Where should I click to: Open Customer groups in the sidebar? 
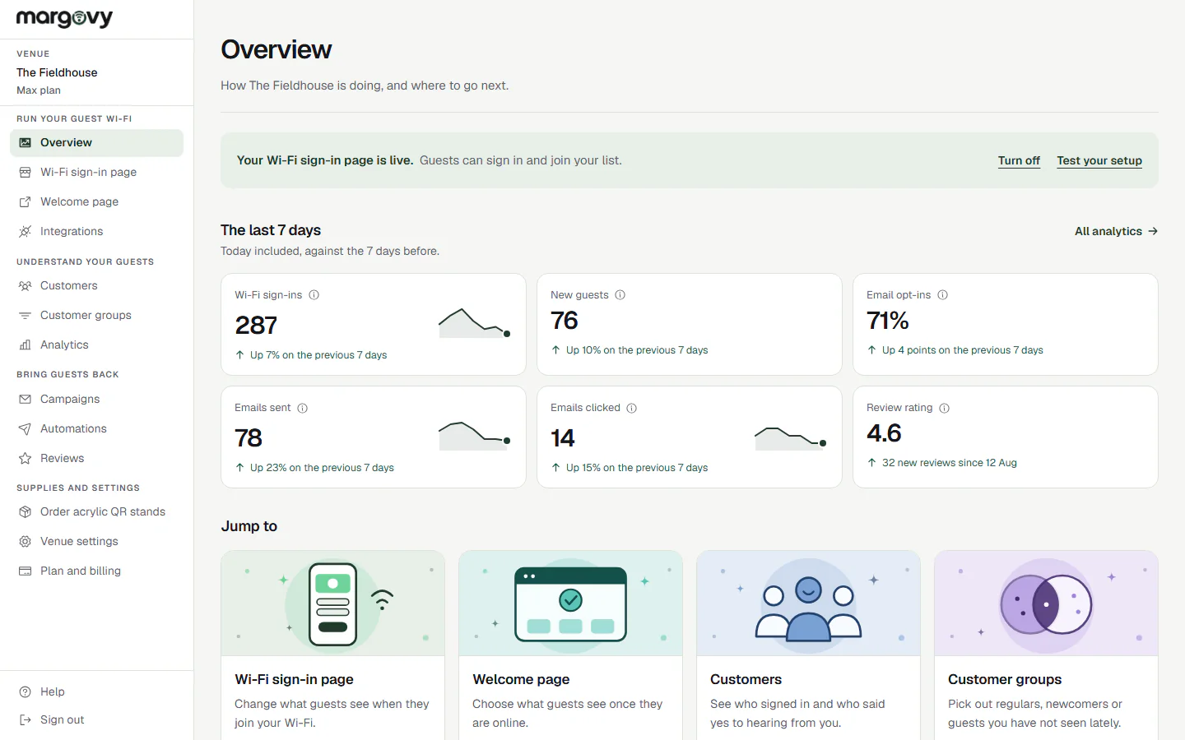pyautogui.click(x=96, y=315)
